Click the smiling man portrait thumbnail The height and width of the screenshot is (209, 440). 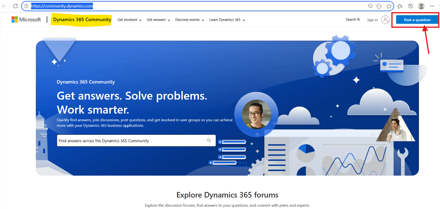pos(256,114)
